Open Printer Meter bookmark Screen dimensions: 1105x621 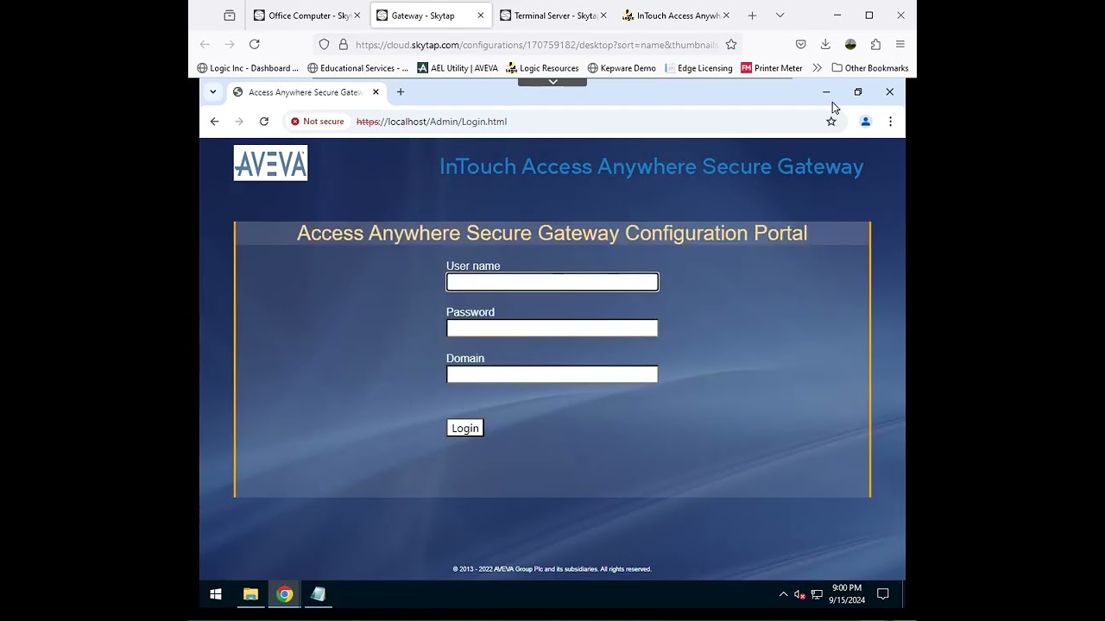point(772,68)
